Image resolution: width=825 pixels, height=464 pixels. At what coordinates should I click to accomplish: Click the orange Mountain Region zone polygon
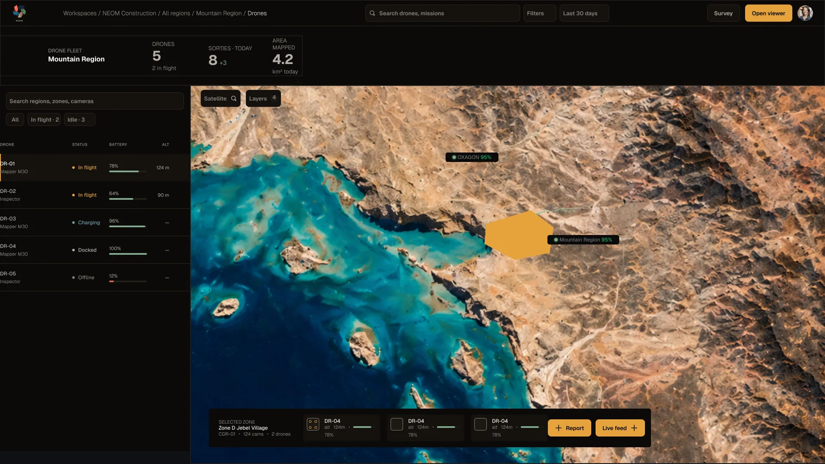(x=518, y=235)
